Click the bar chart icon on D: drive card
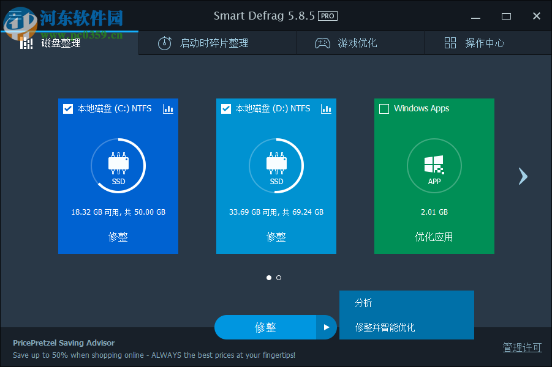The image size is (552, 367). coord(326,108)
